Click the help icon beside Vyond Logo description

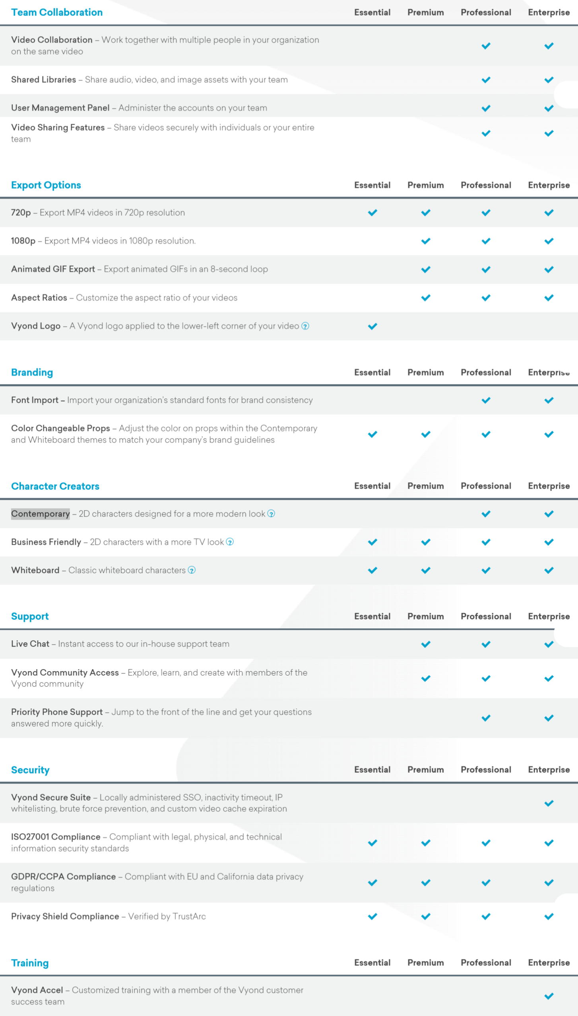point(305,326)
